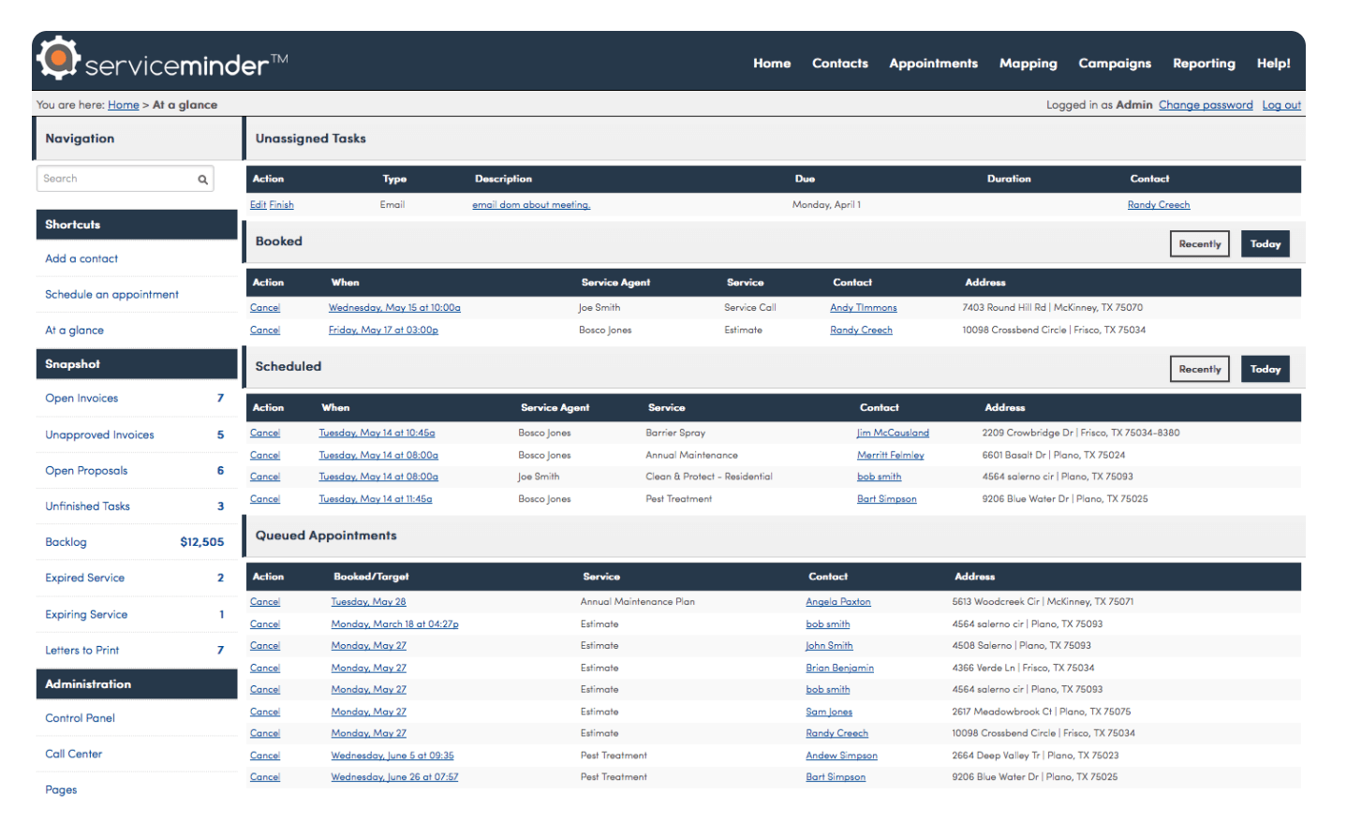The width and height of the screenshot is (1347, 837).
Task: Open the Control Panel link
Action: 80,719
